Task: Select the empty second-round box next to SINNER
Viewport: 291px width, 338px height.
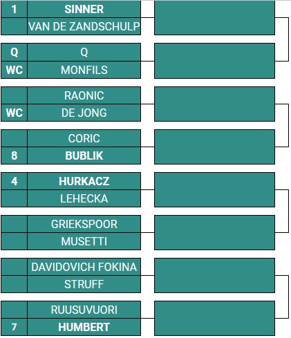Action: (214, 18)
